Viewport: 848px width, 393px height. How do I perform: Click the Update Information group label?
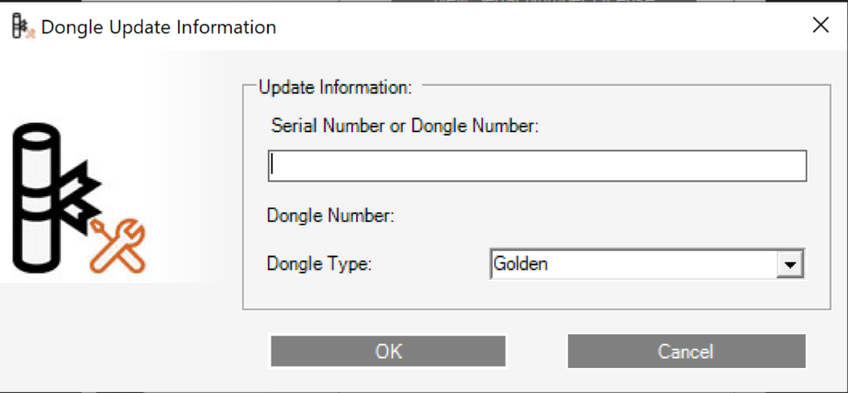point(335,87)
